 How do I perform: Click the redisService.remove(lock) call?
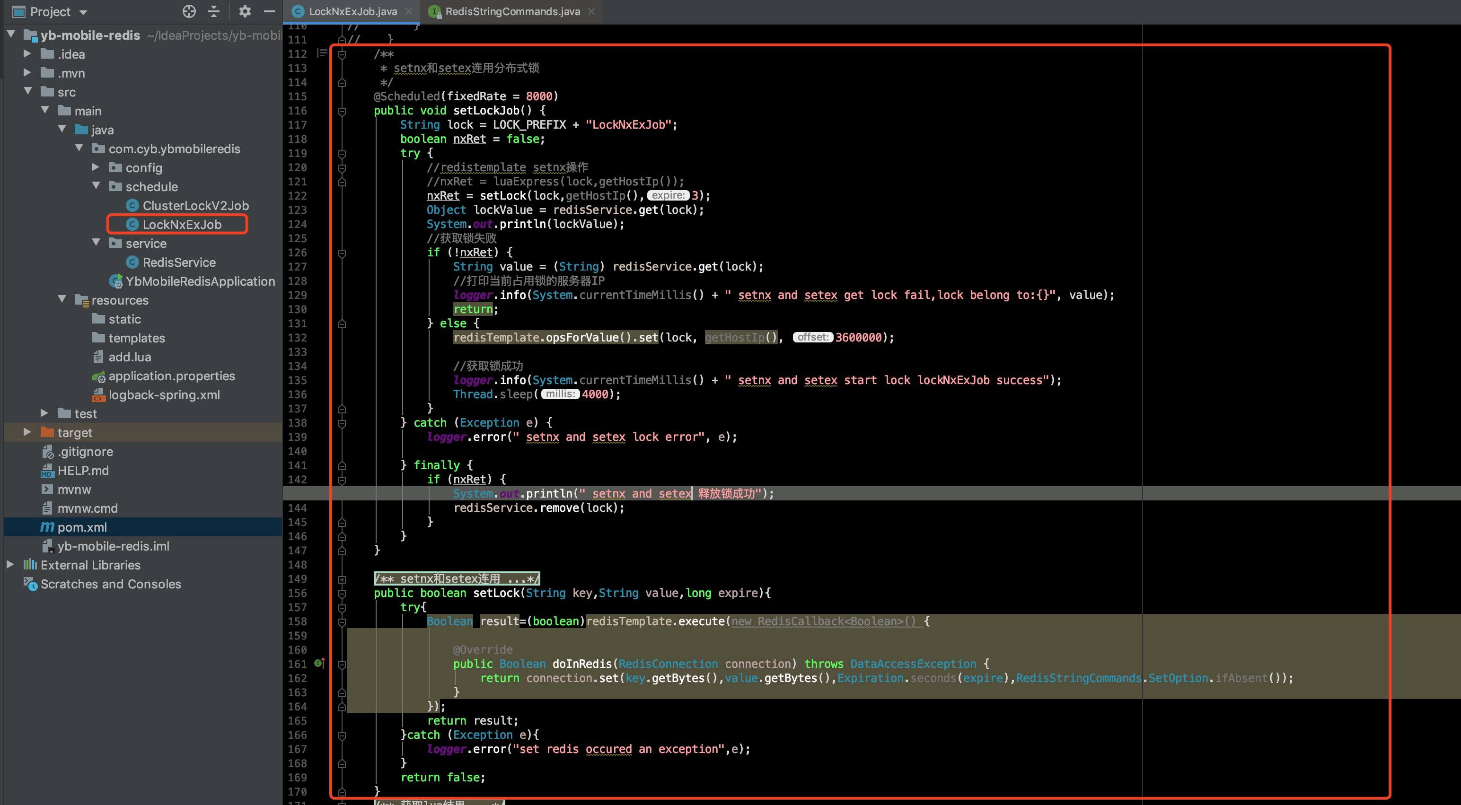[x=539, y=507]
